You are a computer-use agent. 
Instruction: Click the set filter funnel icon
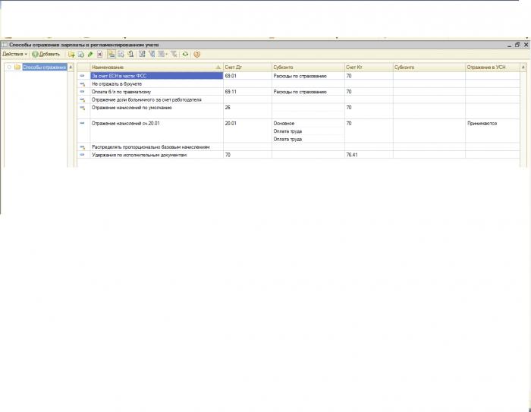click(x=143, y=54)
